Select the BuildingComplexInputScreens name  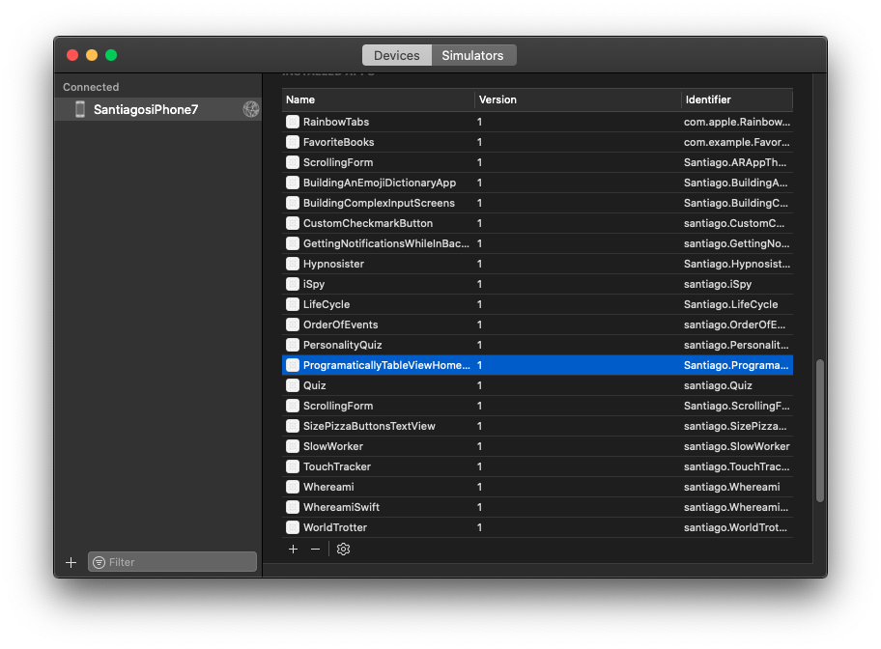(379, 203)
